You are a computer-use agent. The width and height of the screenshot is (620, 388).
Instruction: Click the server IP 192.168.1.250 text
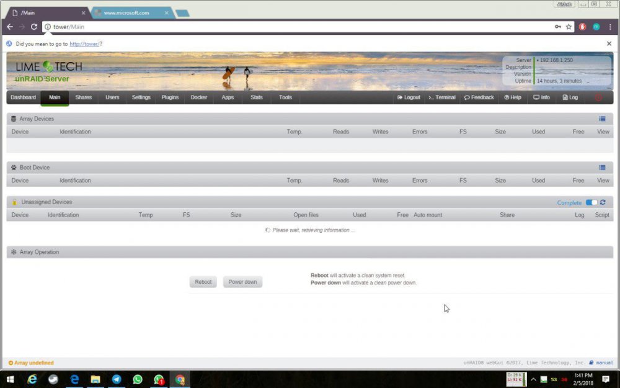click(x=556, y=60)
